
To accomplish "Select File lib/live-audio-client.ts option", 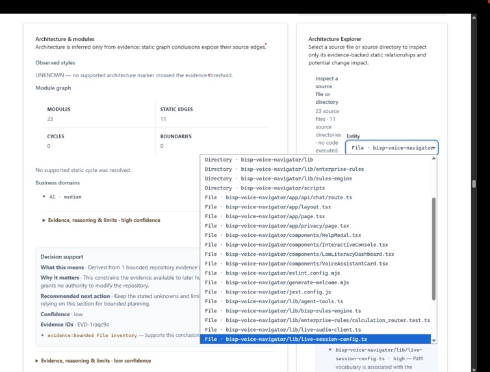I will pos(315,330).
